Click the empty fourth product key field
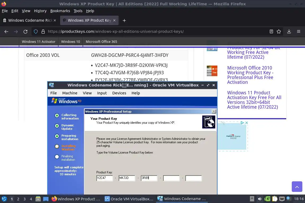Viewport: 305px width, 203px height. [171, 178]
